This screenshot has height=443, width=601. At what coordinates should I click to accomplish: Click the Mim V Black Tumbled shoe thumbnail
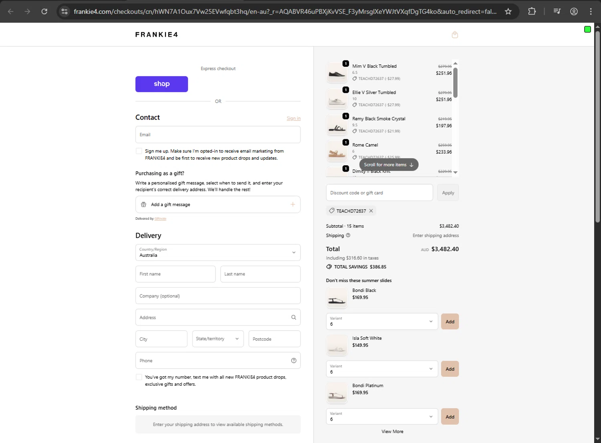coord(337,72)
